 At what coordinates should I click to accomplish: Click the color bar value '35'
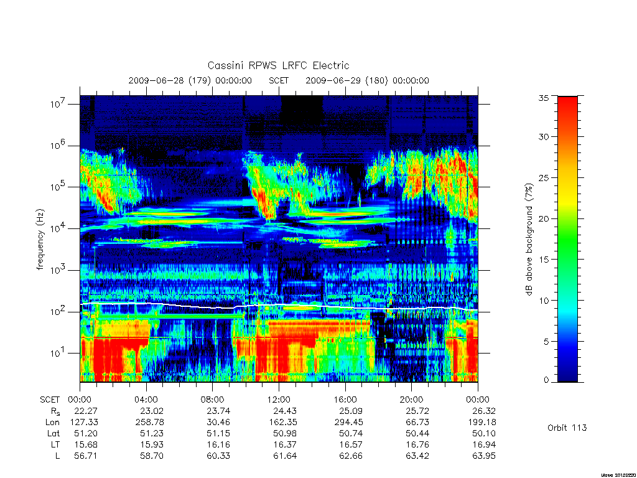pos(544,98)
